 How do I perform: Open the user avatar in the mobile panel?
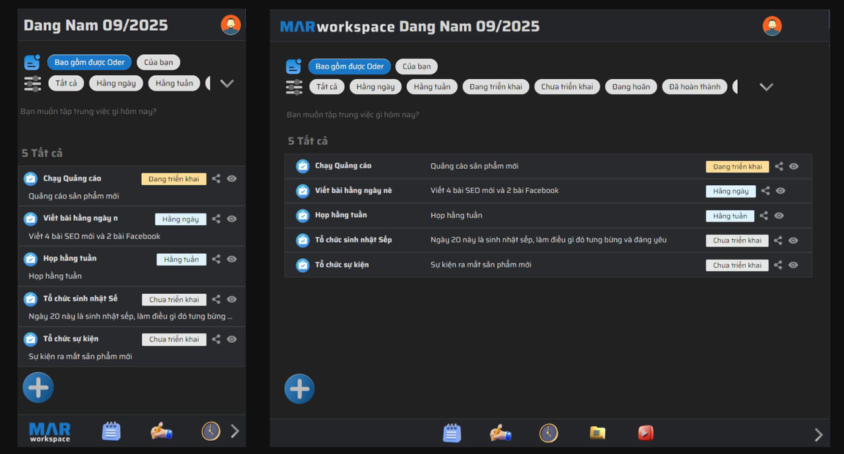pos(231,25)
